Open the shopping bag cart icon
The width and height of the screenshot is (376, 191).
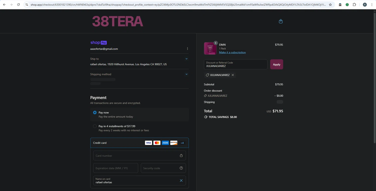[281, 21]
